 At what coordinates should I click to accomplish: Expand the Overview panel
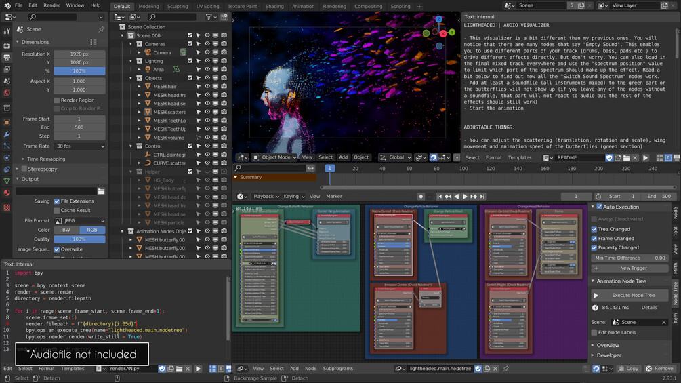coord(607,346)
